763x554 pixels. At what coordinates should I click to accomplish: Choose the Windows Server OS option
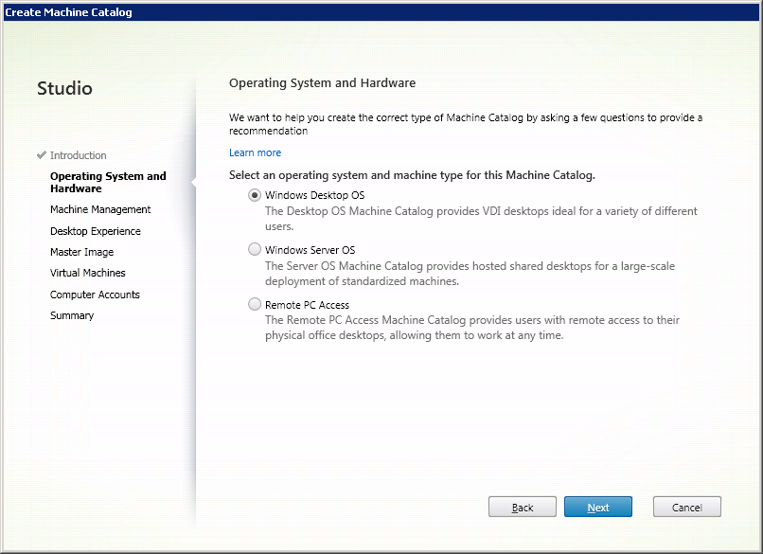pyautogui.click(x=255, y=250)
